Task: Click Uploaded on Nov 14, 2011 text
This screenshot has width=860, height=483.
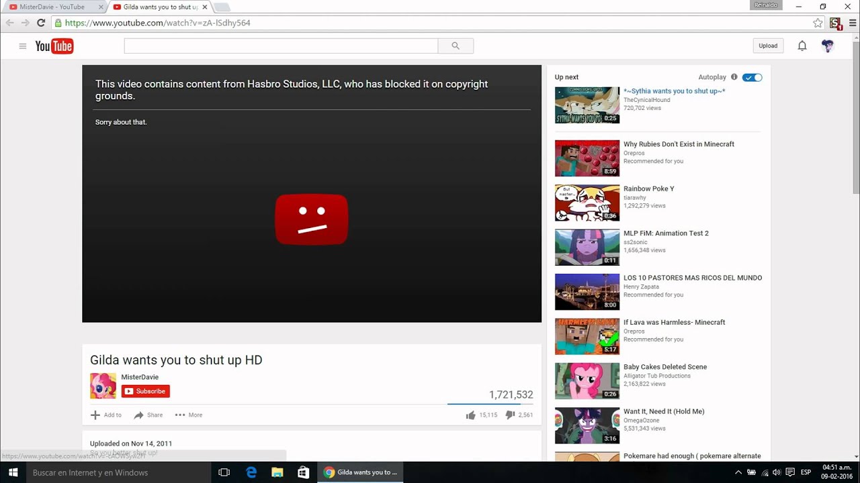Action: (131, 443)
